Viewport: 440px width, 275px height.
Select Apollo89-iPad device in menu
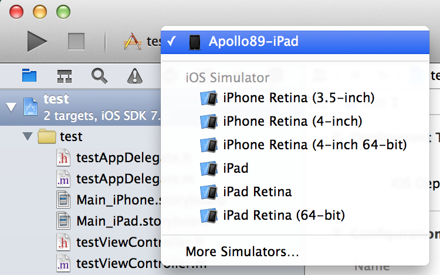(x=295, y=42)
